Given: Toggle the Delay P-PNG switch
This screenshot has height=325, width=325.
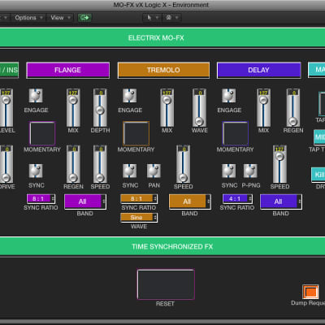Looking at the screenshot, I should click(x=250, y=171).
